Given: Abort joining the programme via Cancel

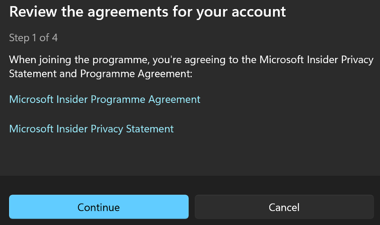Looking at the screenshot, I should (x=284, y=207).
